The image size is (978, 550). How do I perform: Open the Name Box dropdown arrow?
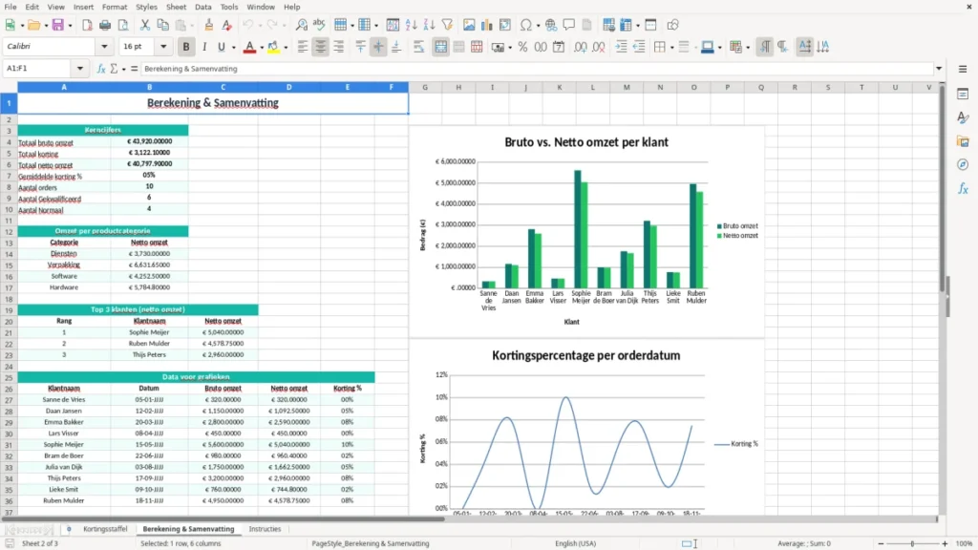click(80, 69)
